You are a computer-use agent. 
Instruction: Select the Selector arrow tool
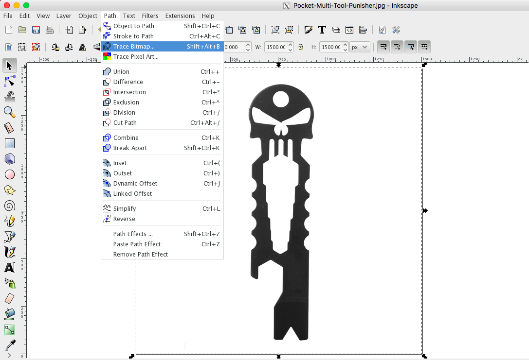9,66
